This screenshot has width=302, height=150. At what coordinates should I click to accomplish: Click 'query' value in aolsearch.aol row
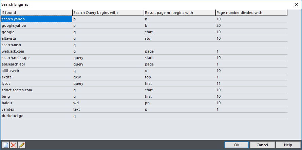[x=78, y=64]
